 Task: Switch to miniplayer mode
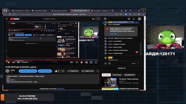coord(86,62)
